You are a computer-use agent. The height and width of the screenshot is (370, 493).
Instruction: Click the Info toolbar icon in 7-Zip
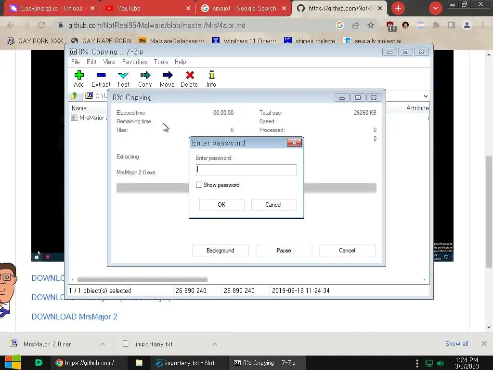[x=211, y=79]
